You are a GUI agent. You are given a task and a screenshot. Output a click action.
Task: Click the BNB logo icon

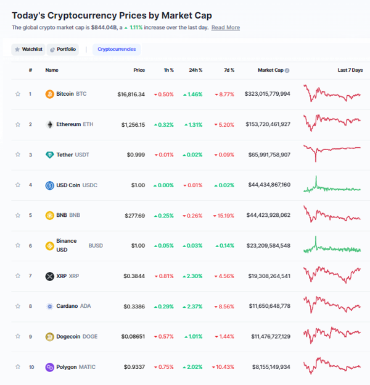click(x=50, y=216)
